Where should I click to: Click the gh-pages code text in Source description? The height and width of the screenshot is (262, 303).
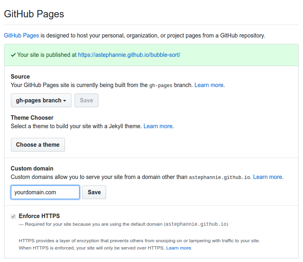(161, 85)
